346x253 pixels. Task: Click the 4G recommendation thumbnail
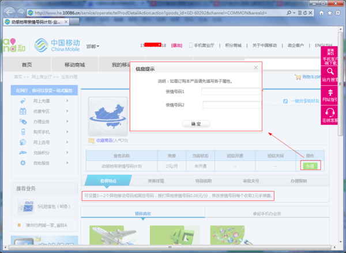coord(175,235)
